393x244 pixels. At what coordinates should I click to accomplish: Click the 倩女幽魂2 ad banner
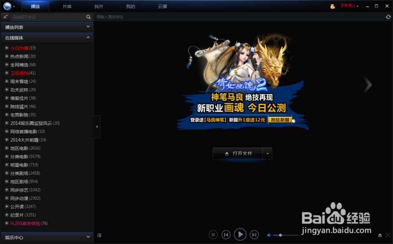242,83
